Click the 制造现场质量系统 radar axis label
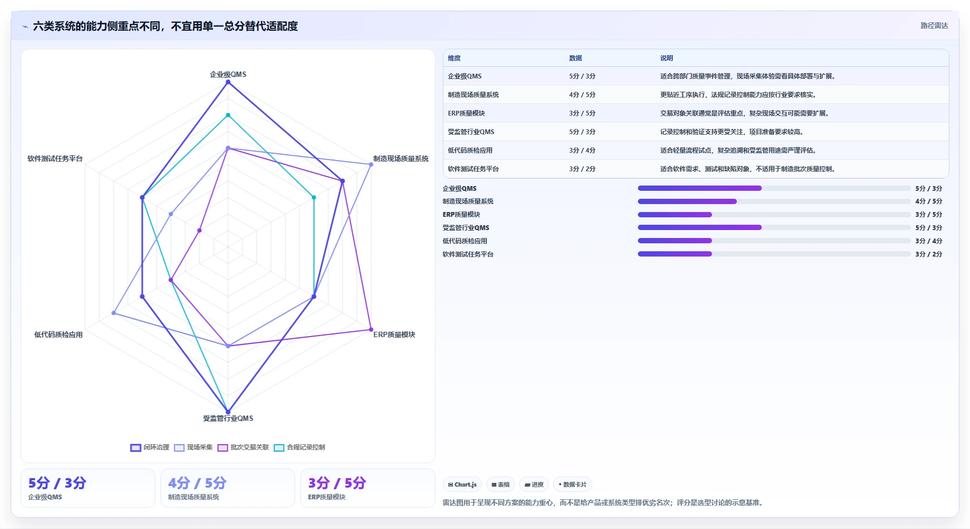 tap(401, 158)
